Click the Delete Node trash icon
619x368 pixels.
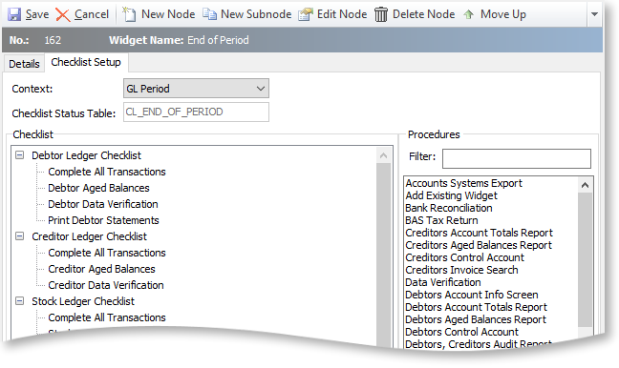click(x=381, y=14)
